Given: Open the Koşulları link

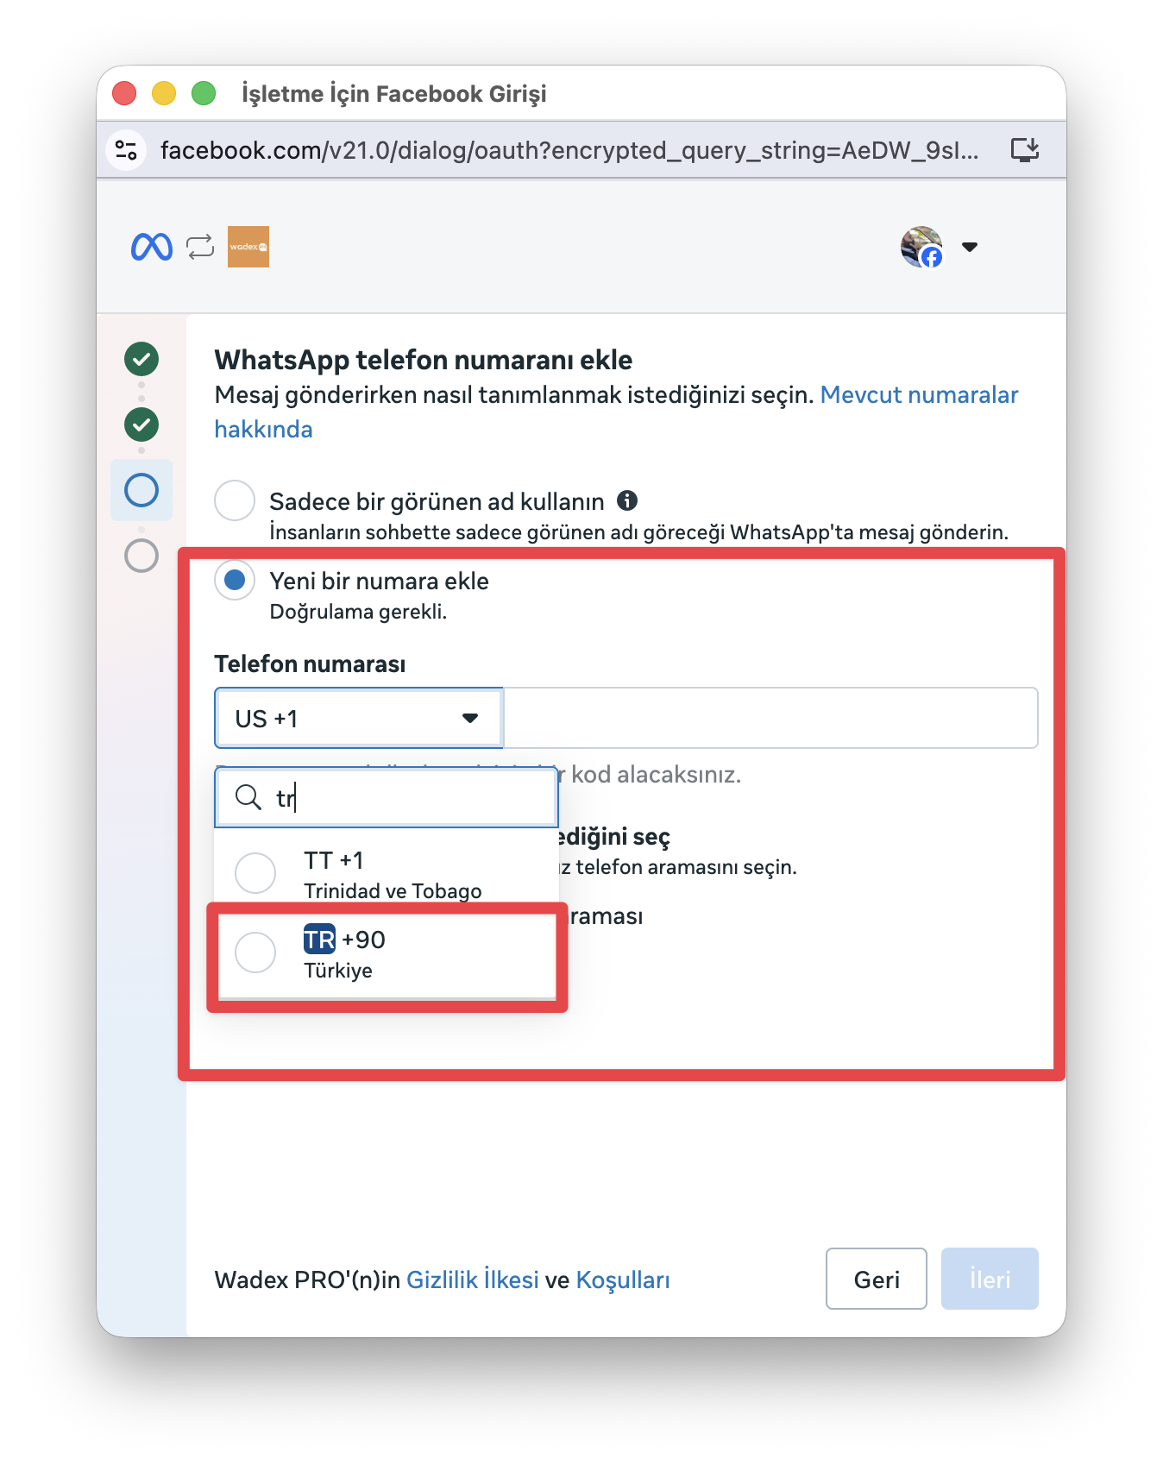Looking at the screenshot, I should tap(622, 1280).
